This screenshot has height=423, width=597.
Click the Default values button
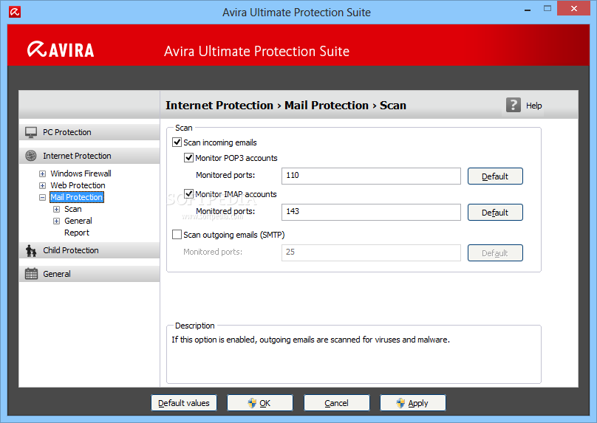pos(184,403)
